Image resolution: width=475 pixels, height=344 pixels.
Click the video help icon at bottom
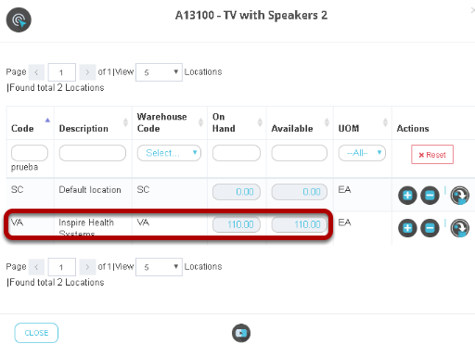[x=241, y=333]
